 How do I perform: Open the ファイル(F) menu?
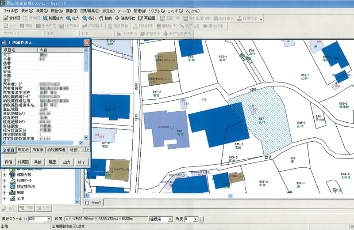(11, 11)
